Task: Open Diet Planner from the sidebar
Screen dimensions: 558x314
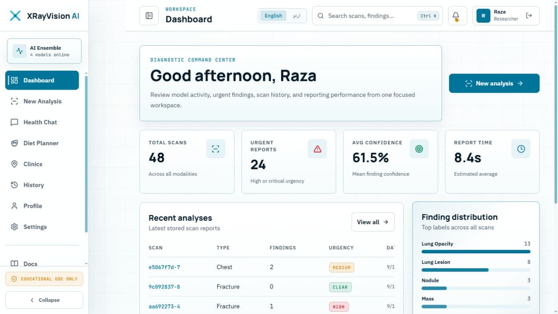Action: tap(42, 143)
